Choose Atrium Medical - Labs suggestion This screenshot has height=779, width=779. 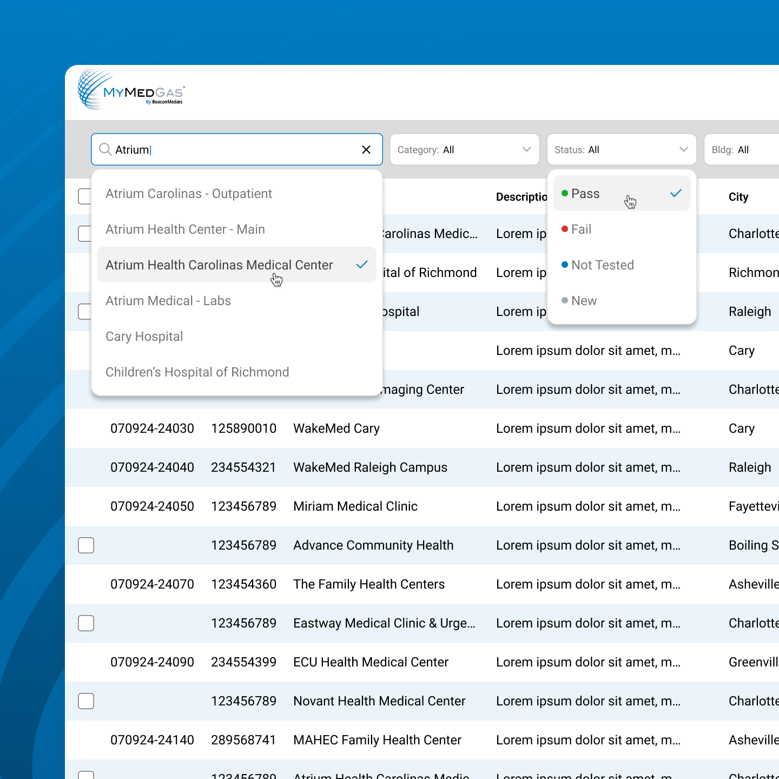pos(237,301)
